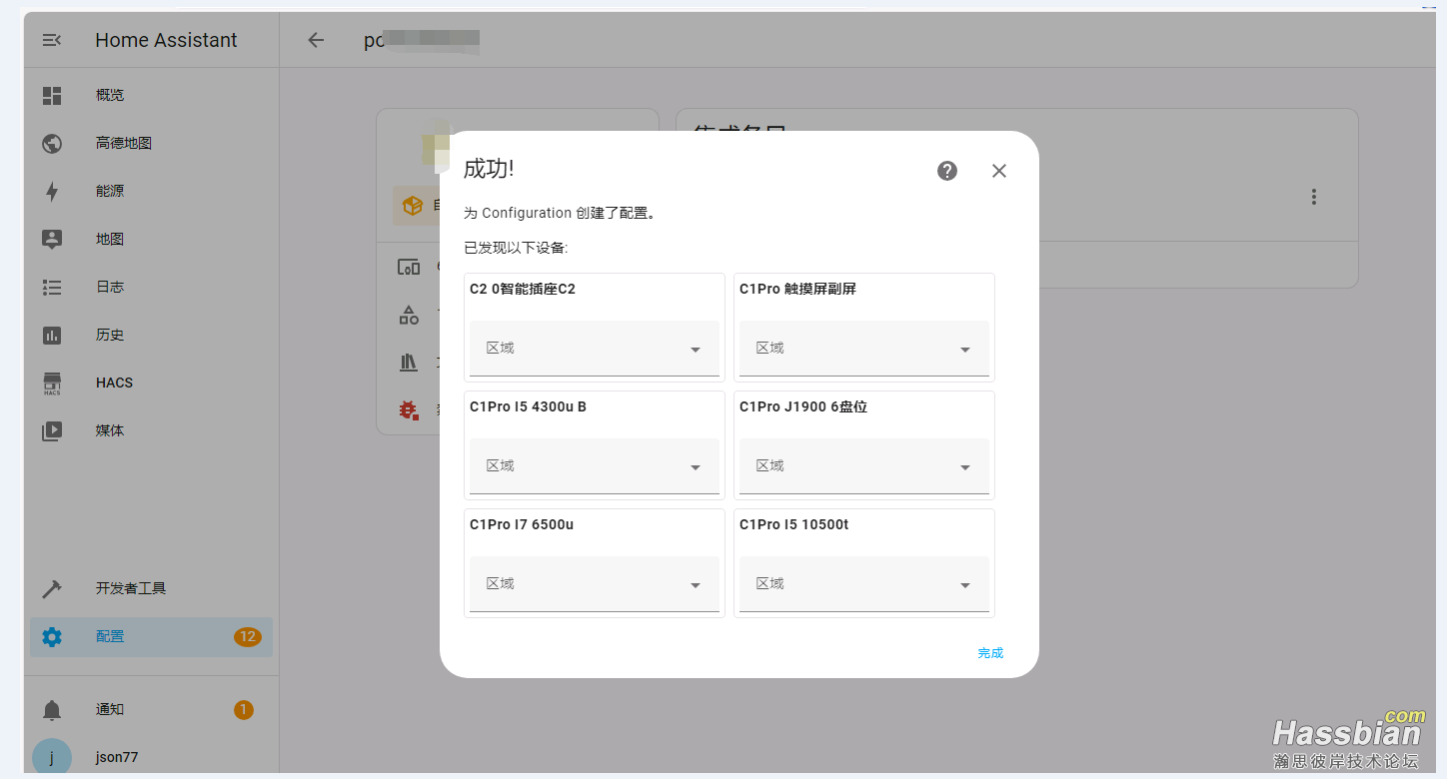Image resolution: width=1447 pixels, height=779 pixels.
Task: Click the 地图 sidebar label
Action: tap(110, 239)
